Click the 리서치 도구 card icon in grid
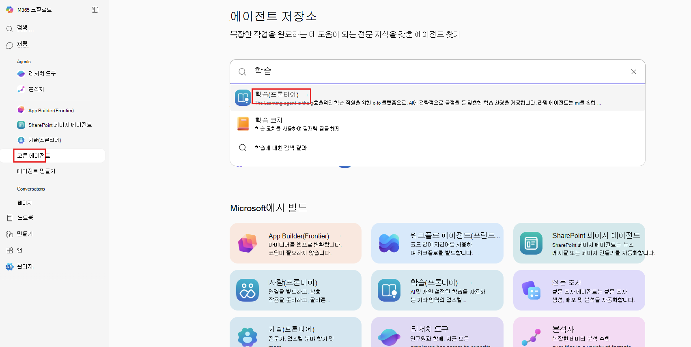The width and height of the screenshot is (691, 347). point(389,337)
